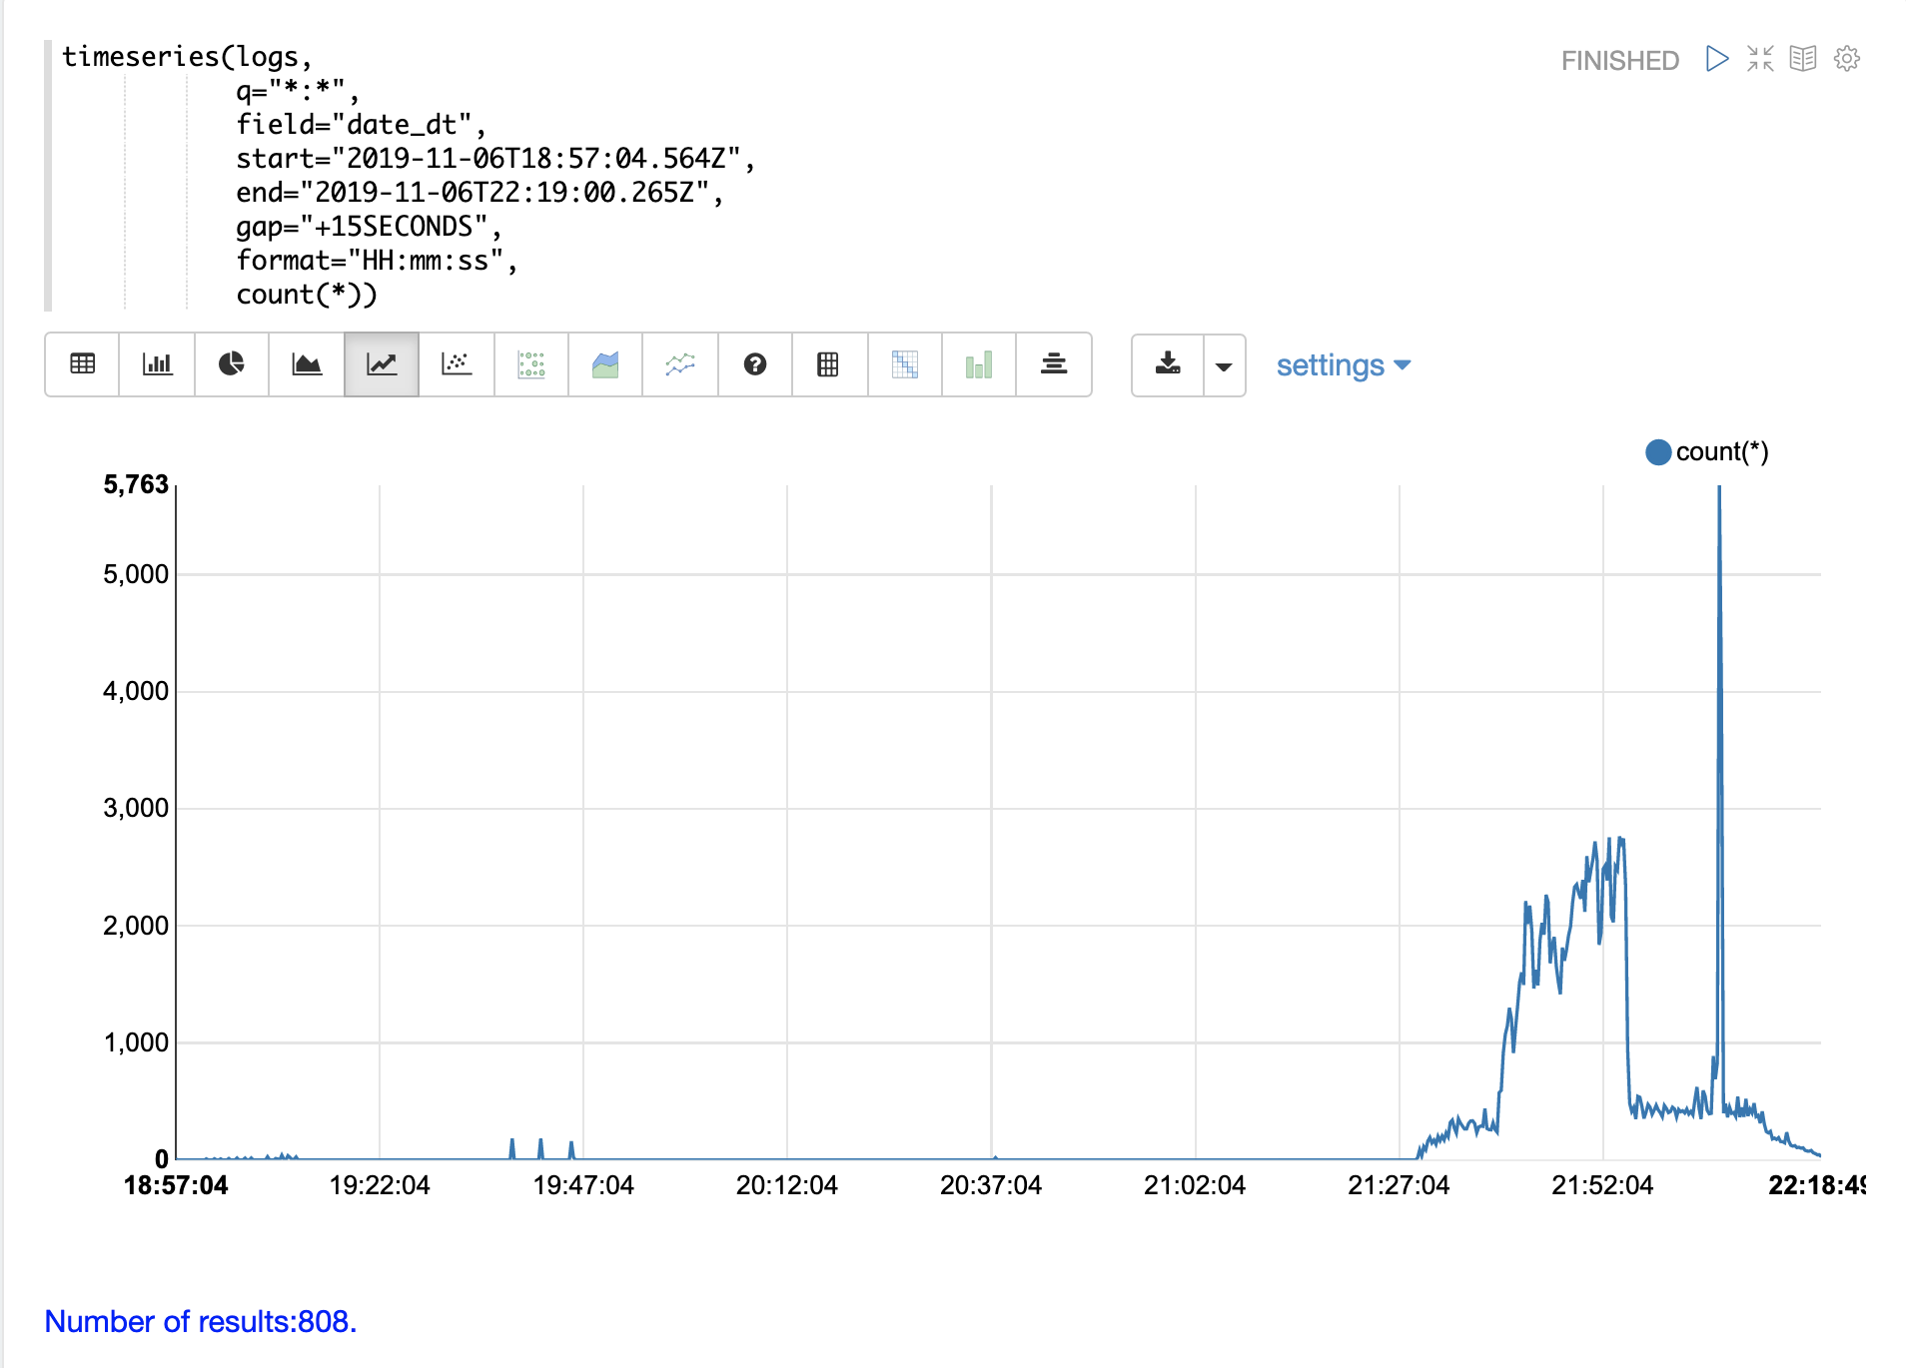This screenshot has width=1906, height=1368.
Task: Click the question mark visualization icon
Action: [755, 364]
